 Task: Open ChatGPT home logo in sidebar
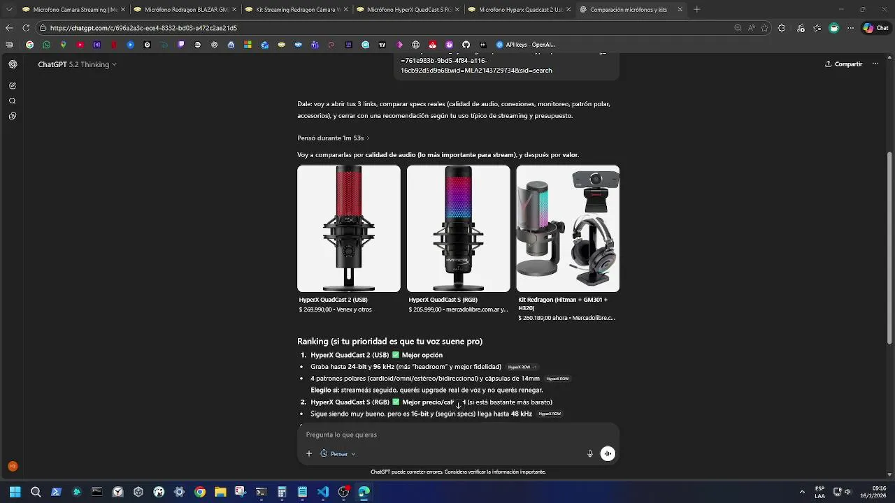coord(13,64)
